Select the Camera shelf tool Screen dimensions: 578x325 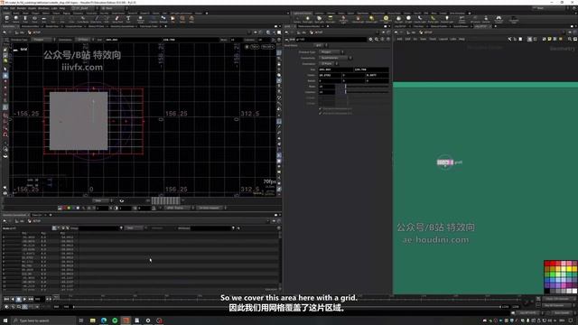pyautogui.click(x=297, y=19)
